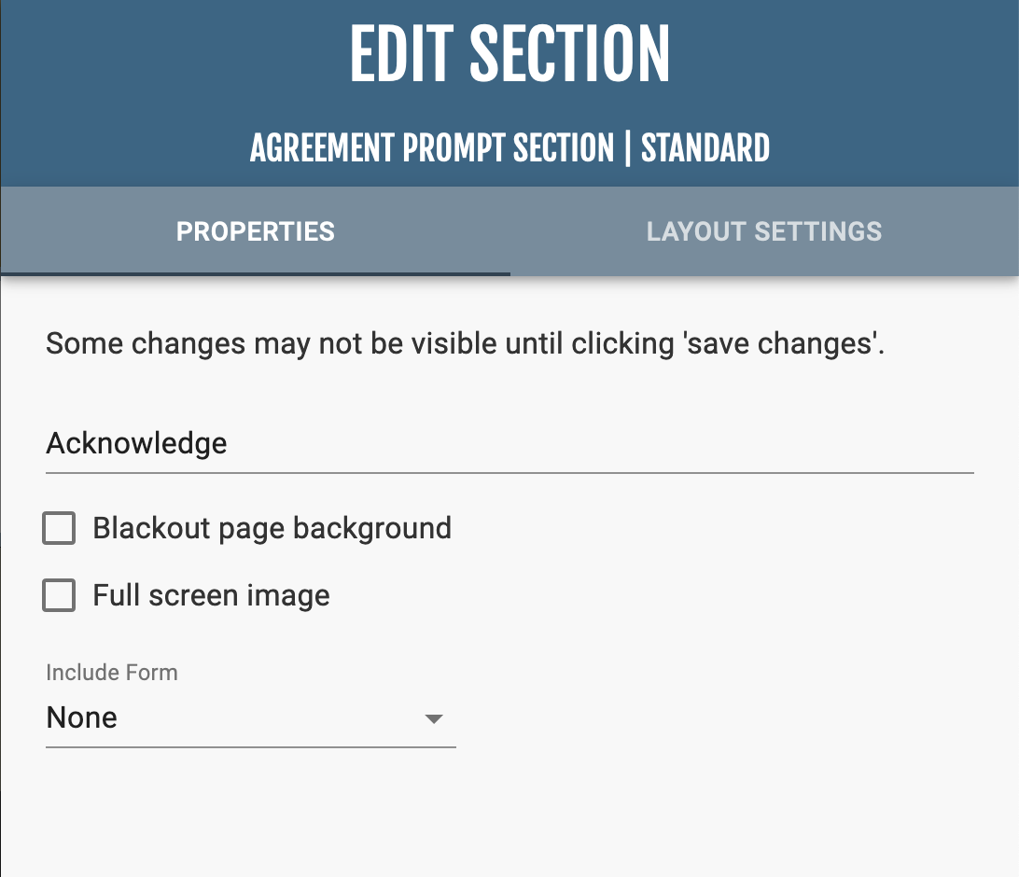This screenshot has height=877, width=1019.
Task: Click the 'Agreement Prompt Section' subtitle text
Action: (x=431, y=148)
